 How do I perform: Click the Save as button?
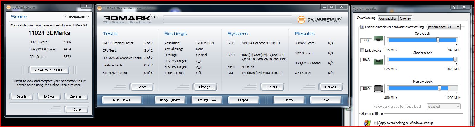[77, 96]
